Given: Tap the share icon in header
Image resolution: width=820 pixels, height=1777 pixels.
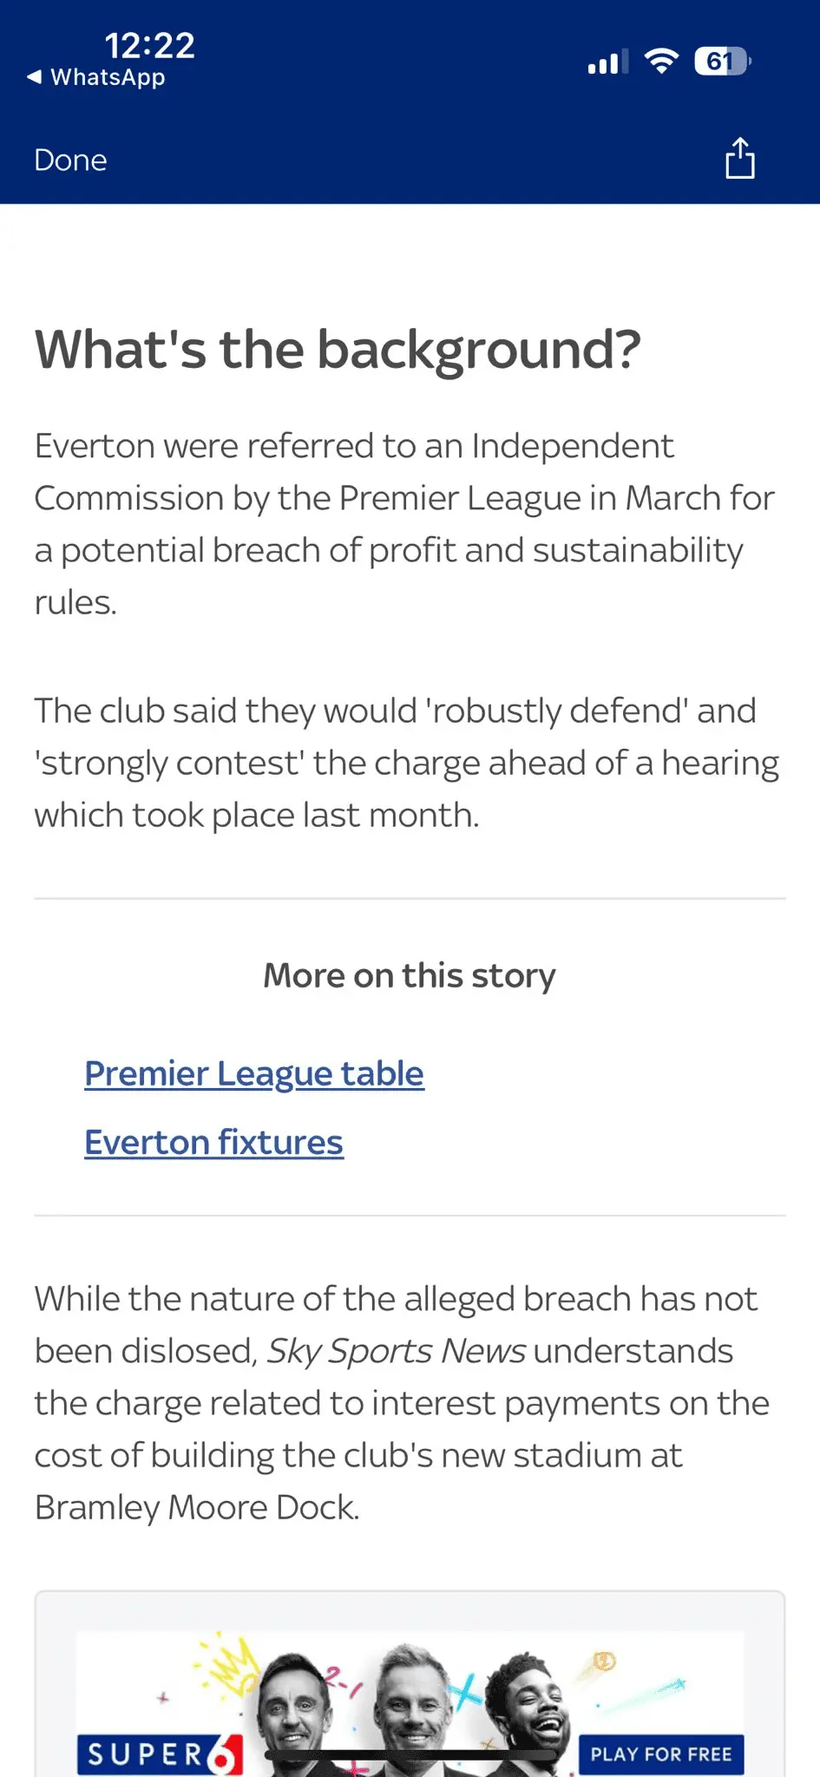Looking at the screenshot, I should click(739, 158).
